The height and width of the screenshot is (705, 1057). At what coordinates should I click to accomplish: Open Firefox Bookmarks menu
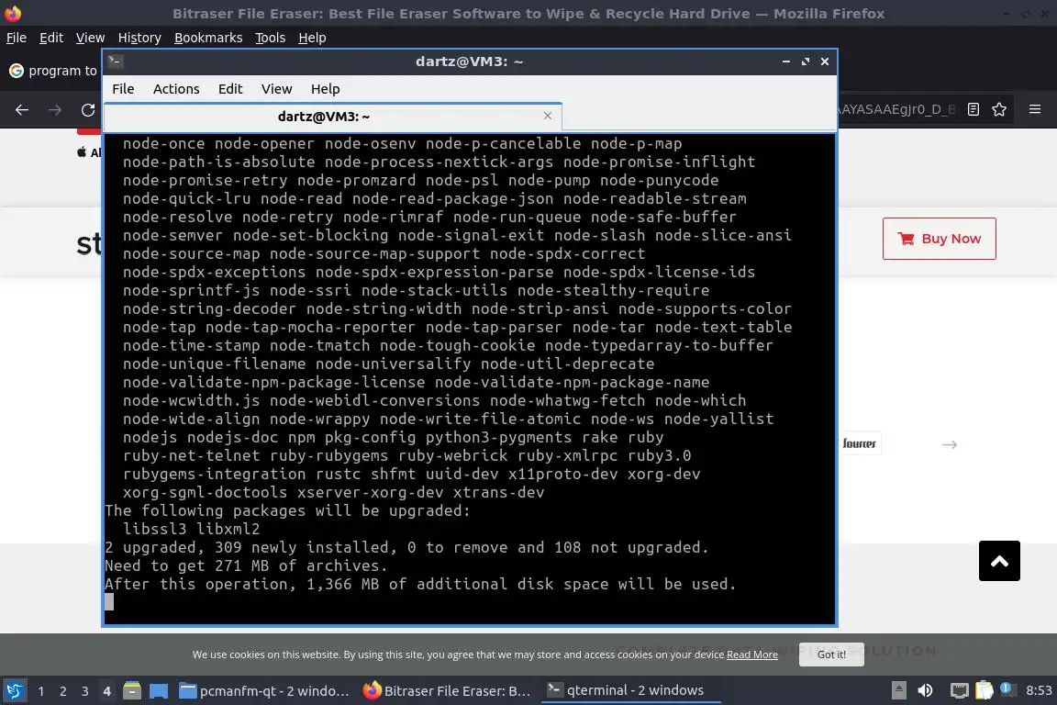tap(208, 38)
